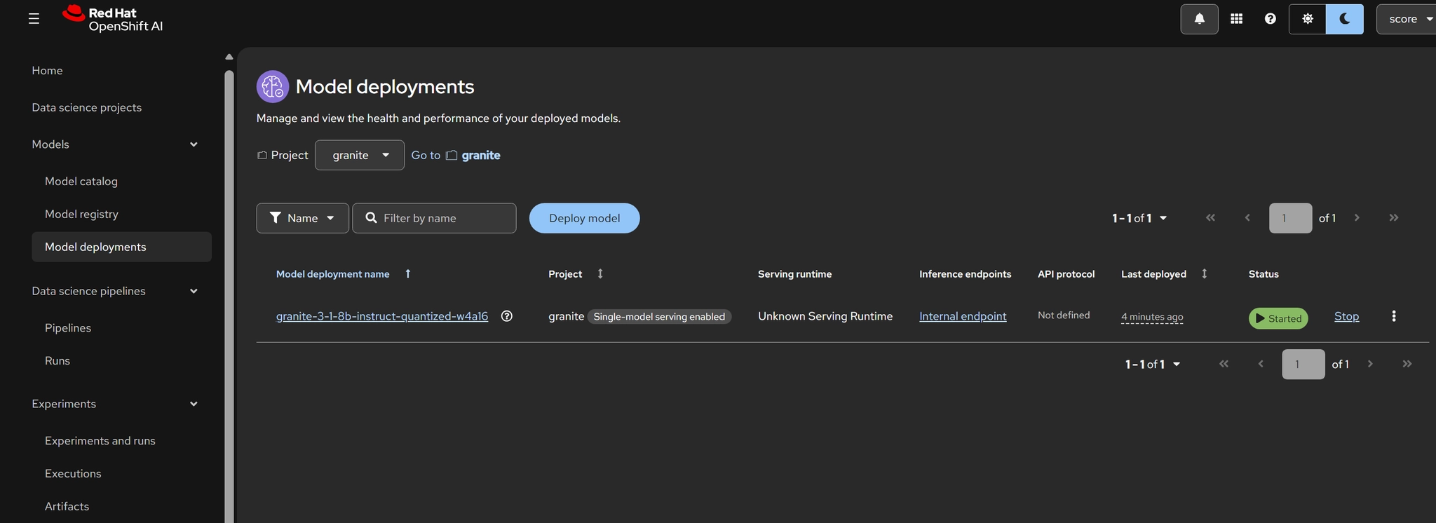Open Artifacts page
Screen dimensions: 1436x523
coord(67,506)
